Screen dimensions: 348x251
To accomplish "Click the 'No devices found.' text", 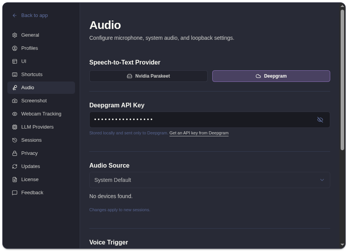I will click(x=111, y=196).
